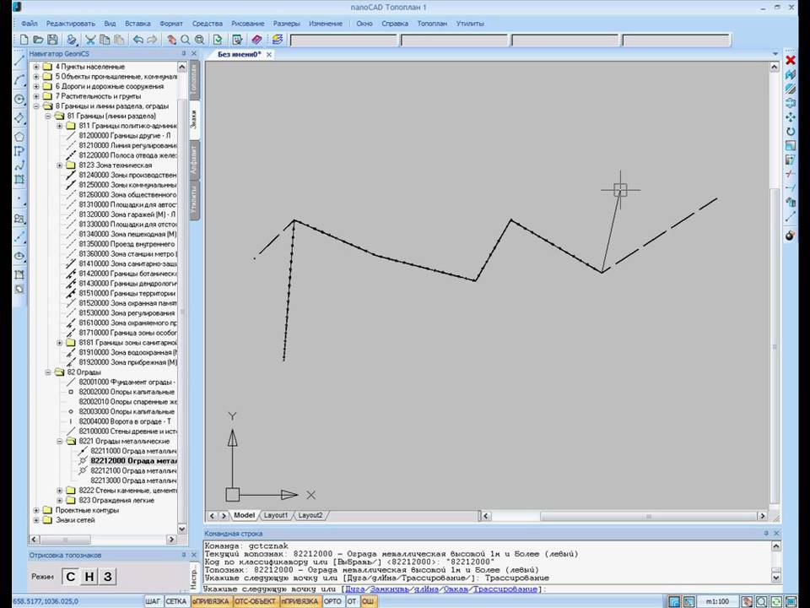Click the Move arrows icon in the right toolbar
810x608 pixels.
791,117
